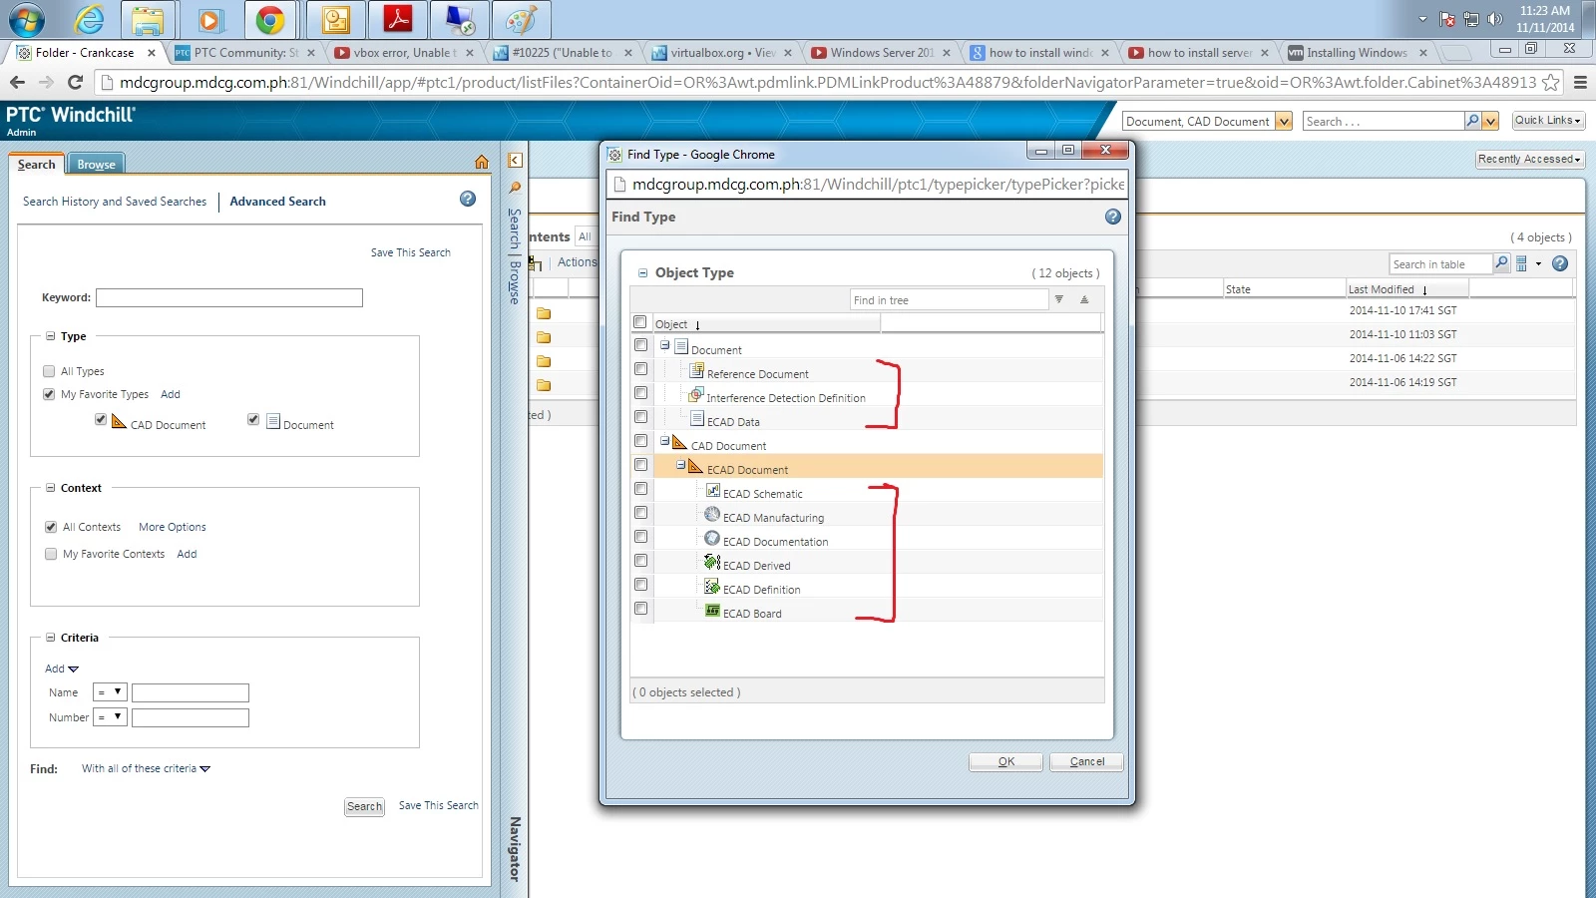Open Chrome menu hamburger icon
This screenshot has height=898, width=1596.
1580,82
